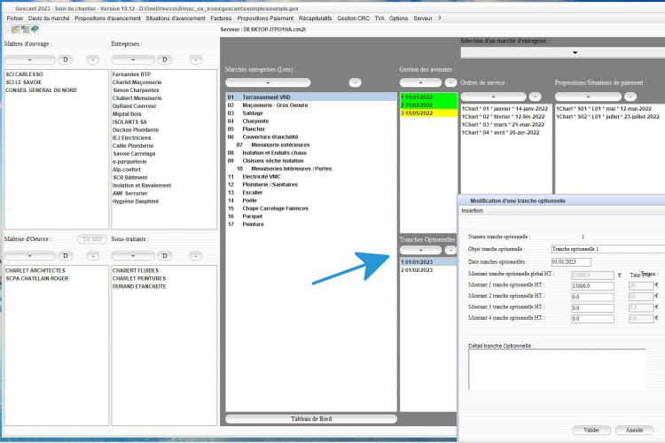The width and height of the screenshot is (665, 443).
Task: Click the green toolbar icon
Action: click(x=35, y=29)
